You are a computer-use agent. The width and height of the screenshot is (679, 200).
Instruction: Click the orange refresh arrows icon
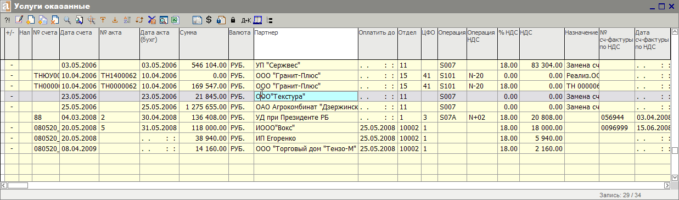click(x=139, y=20)
